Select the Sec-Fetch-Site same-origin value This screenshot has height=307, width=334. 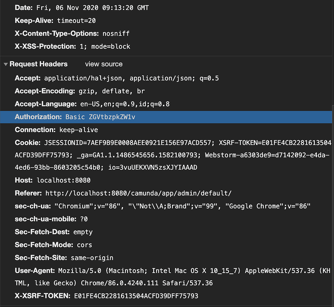click(x=91, y=257)
